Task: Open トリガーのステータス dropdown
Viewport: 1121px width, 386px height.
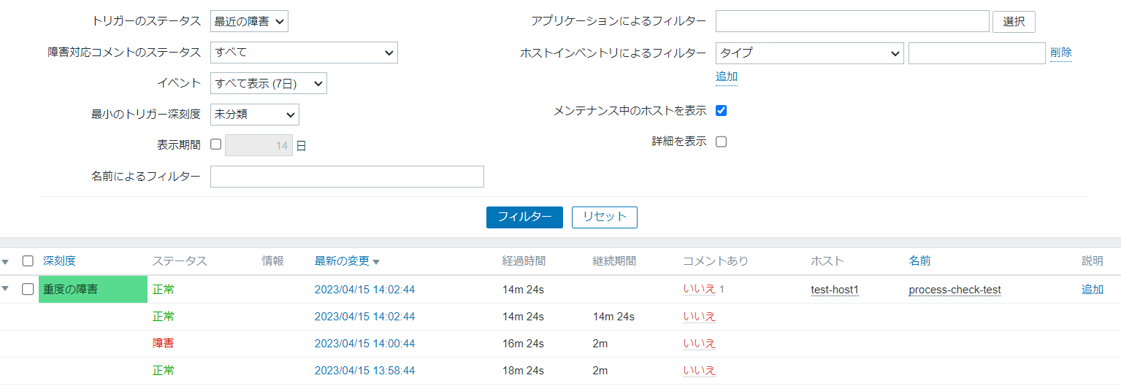Action: [249, 21]
